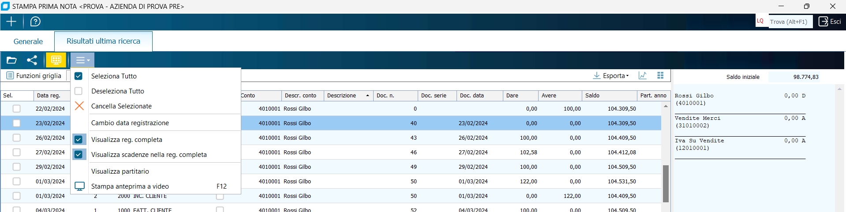846x212 pixels.
Task: Click the Part. anno column header
Action: [x=654, y=95]
